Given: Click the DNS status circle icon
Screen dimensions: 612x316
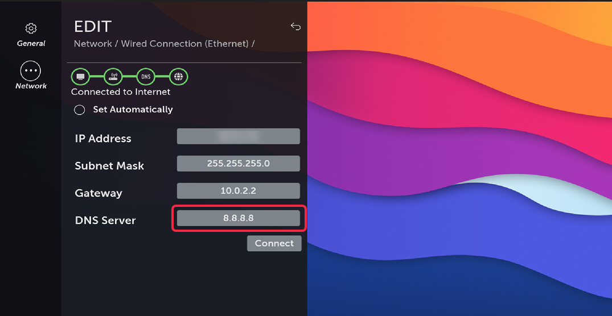Looking at the screenshot, I should 146,77.
